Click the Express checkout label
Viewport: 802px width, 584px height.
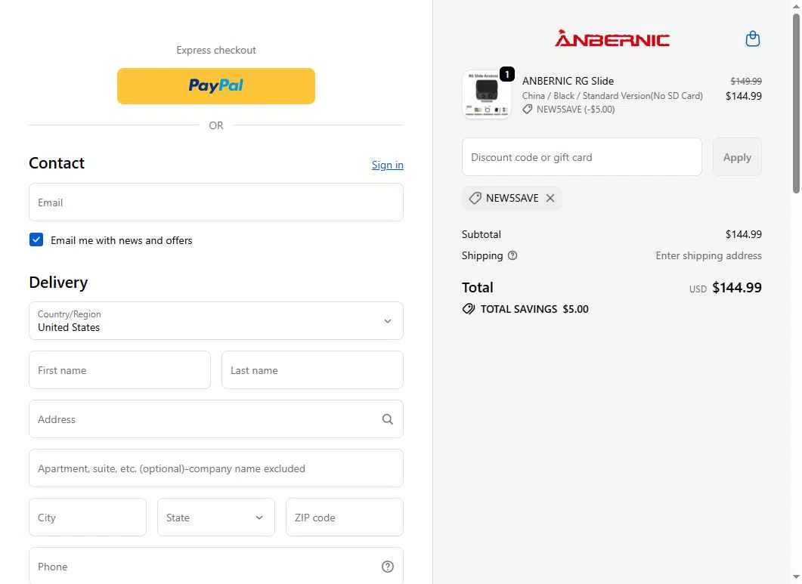point(216,50)
